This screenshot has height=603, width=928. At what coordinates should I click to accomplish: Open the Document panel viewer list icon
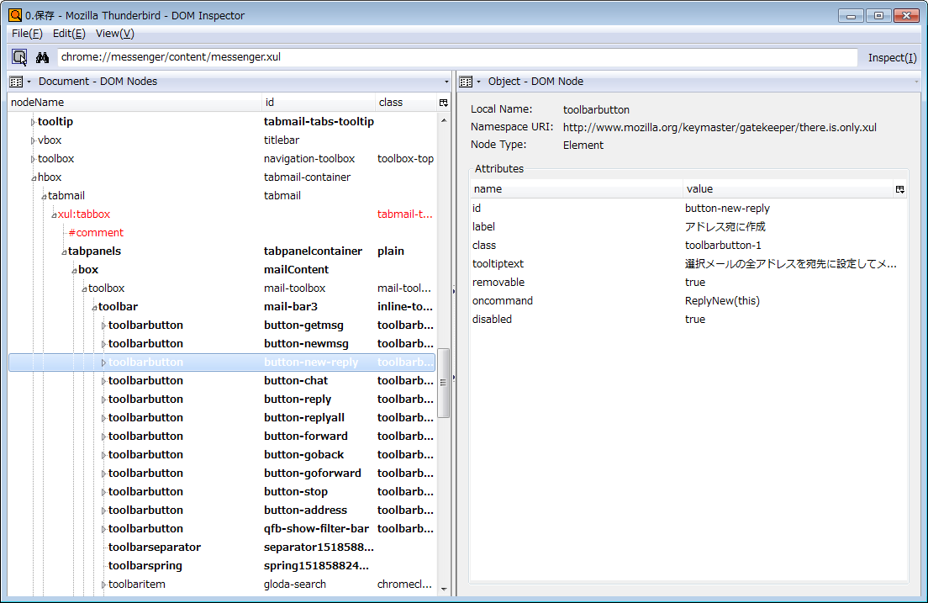(16, 82)
